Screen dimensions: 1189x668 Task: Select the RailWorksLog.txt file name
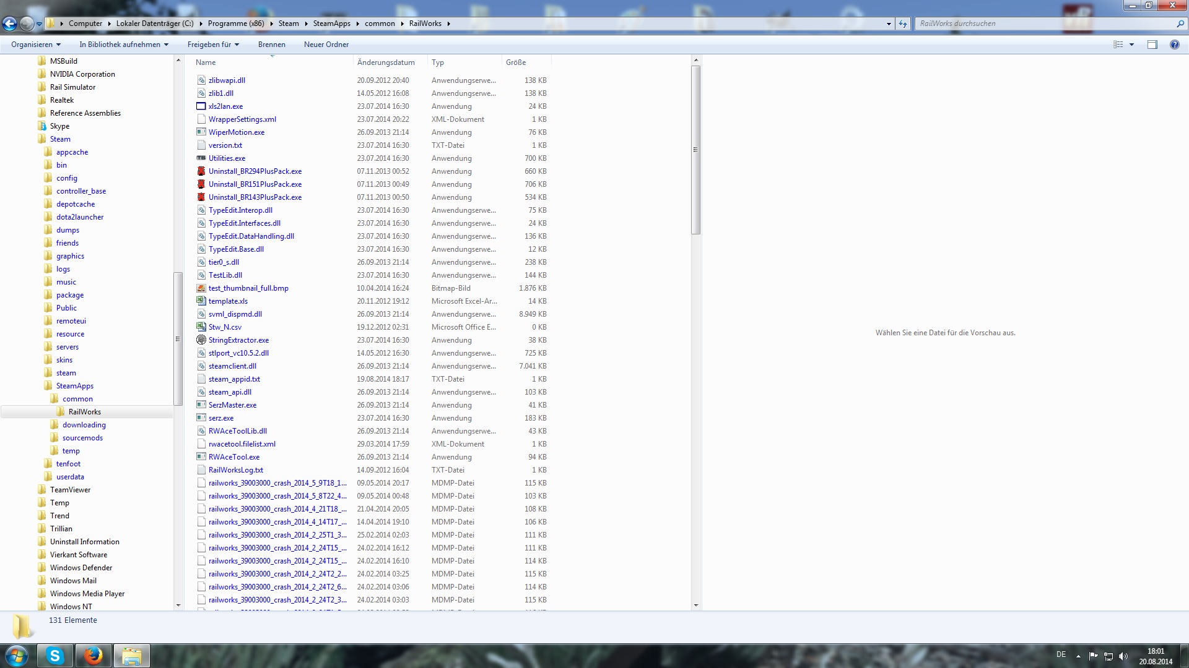coord(236,470)
